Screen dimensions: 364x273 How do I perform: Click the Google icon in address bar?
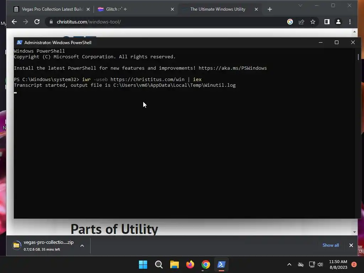(x=290, y=22)
